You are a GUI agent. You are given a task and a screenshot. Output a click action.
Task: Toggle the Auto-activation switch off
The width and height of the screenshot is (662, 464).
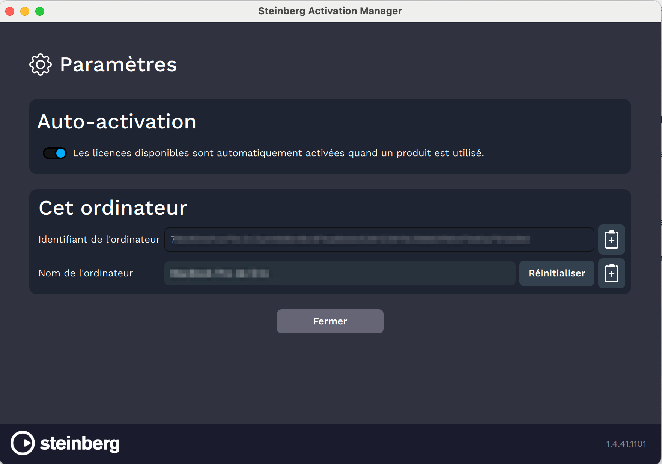(55, 153)
